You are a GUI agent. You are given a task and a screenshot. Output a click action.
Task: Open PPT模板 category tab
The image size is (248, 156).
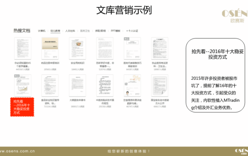(x=115, y=31)
